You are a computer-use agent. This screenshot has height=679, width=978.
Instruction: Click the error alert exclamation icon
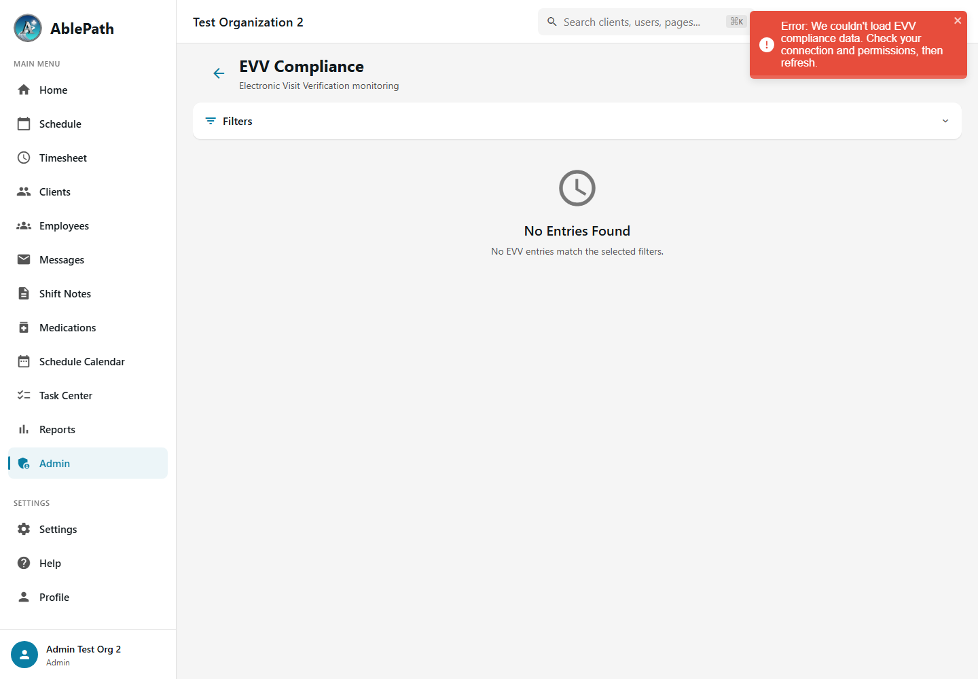click(x=767, y=45)
